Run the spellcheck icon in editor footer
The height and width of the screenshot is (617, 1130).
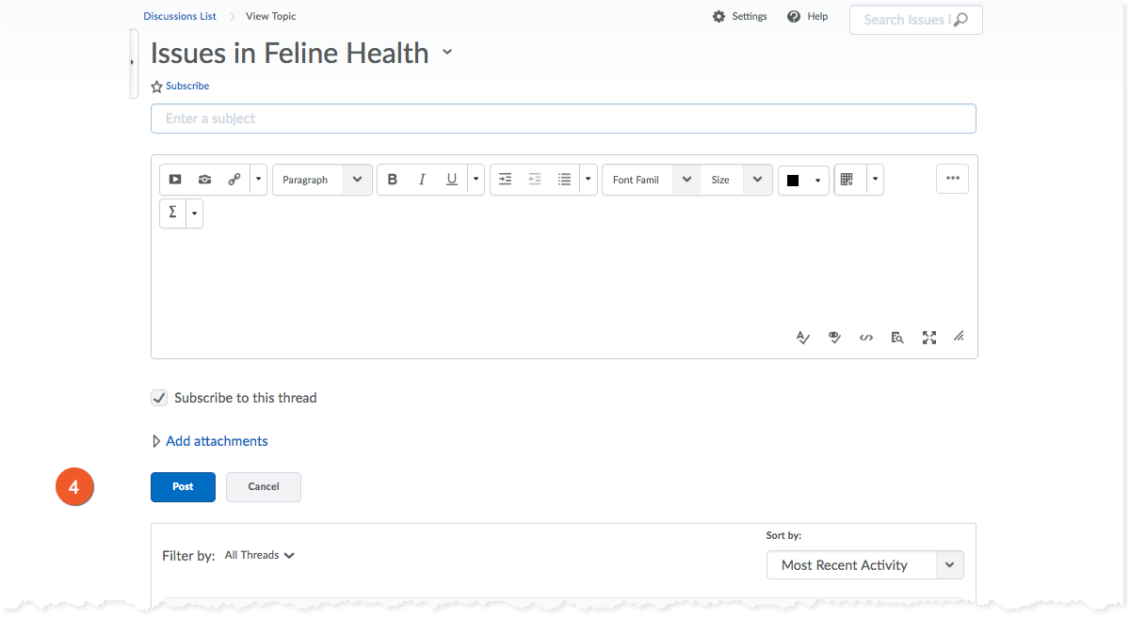point(802,338)
